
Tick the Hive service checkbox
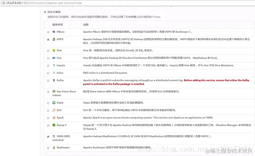[x=48, y=51]
